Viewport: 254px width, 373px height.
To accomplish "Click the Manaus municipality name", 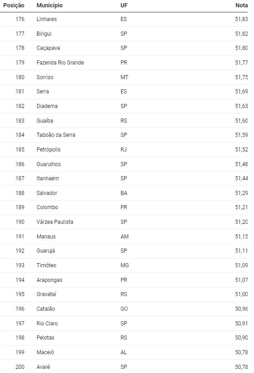I will pos(46,237).
